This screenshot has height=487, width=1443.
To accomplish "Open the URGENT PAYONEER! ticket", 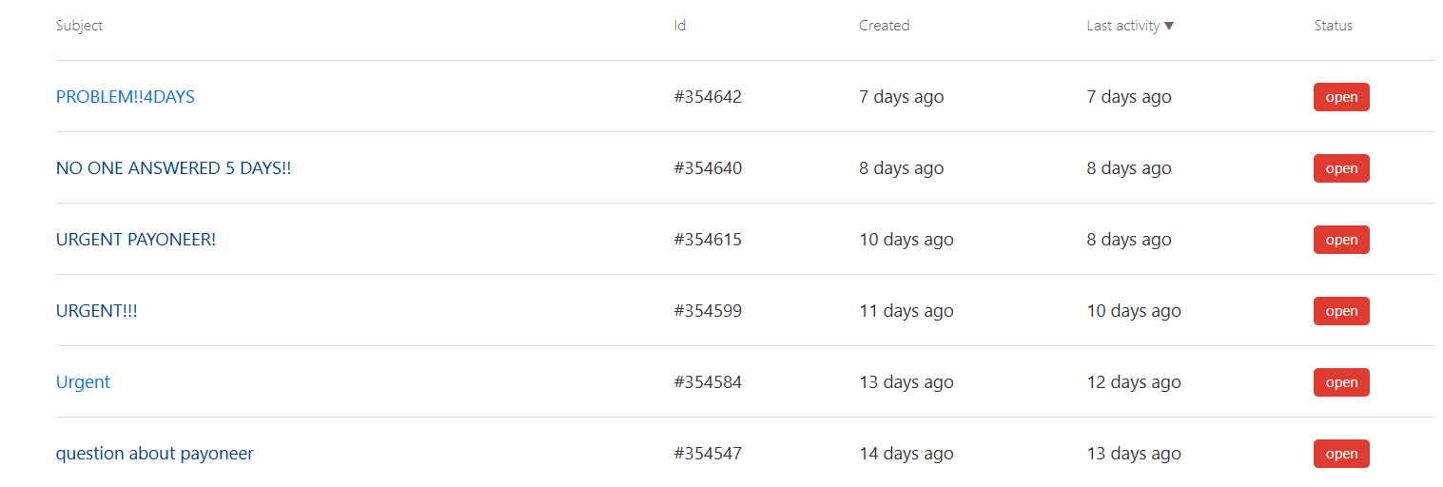I will click(136, 240).
